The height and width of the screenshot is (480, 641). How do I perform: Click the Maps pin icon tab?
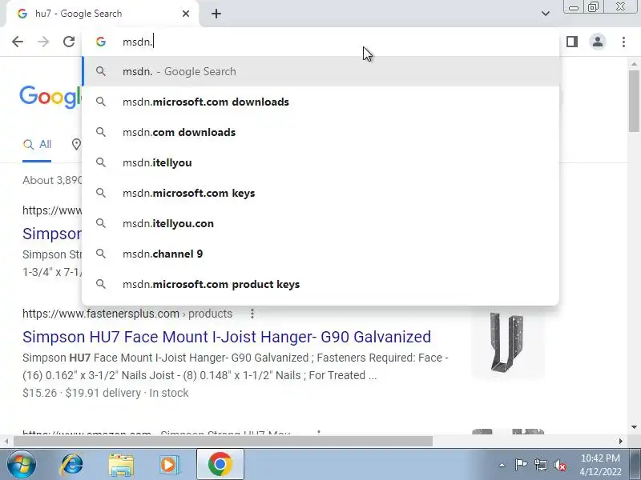coord(76,145)
